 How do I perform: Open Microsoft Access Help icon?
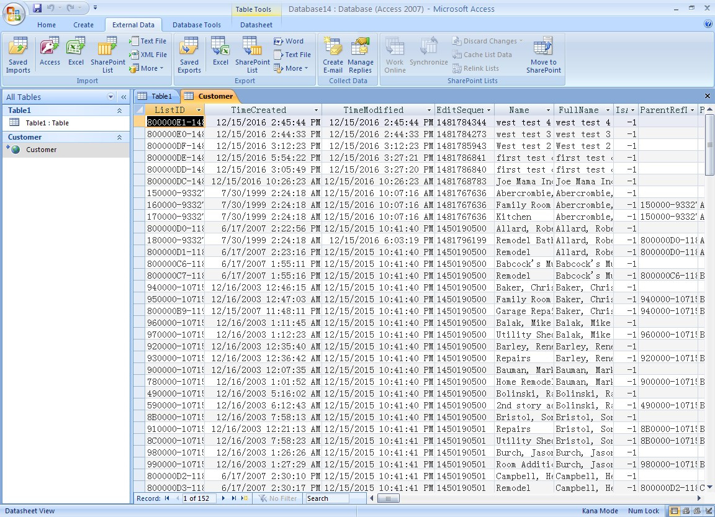pos(708,24)
